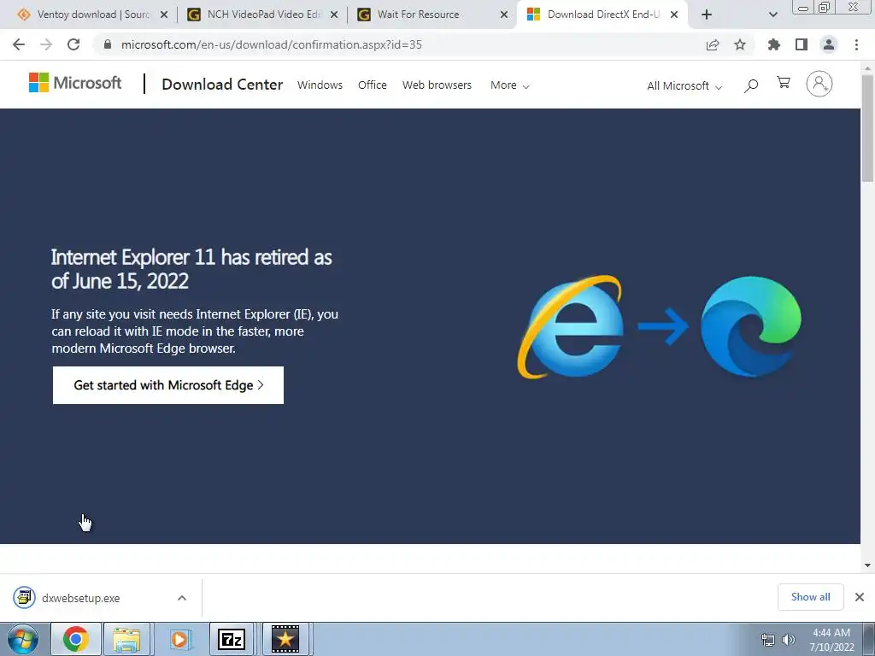Open the Chrome three-dot menu

(856, 44)
